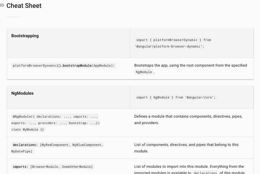Click the 'class MyModule {}' code line
This screenshot has width=260, height=174.
click(x=27, y=130)
